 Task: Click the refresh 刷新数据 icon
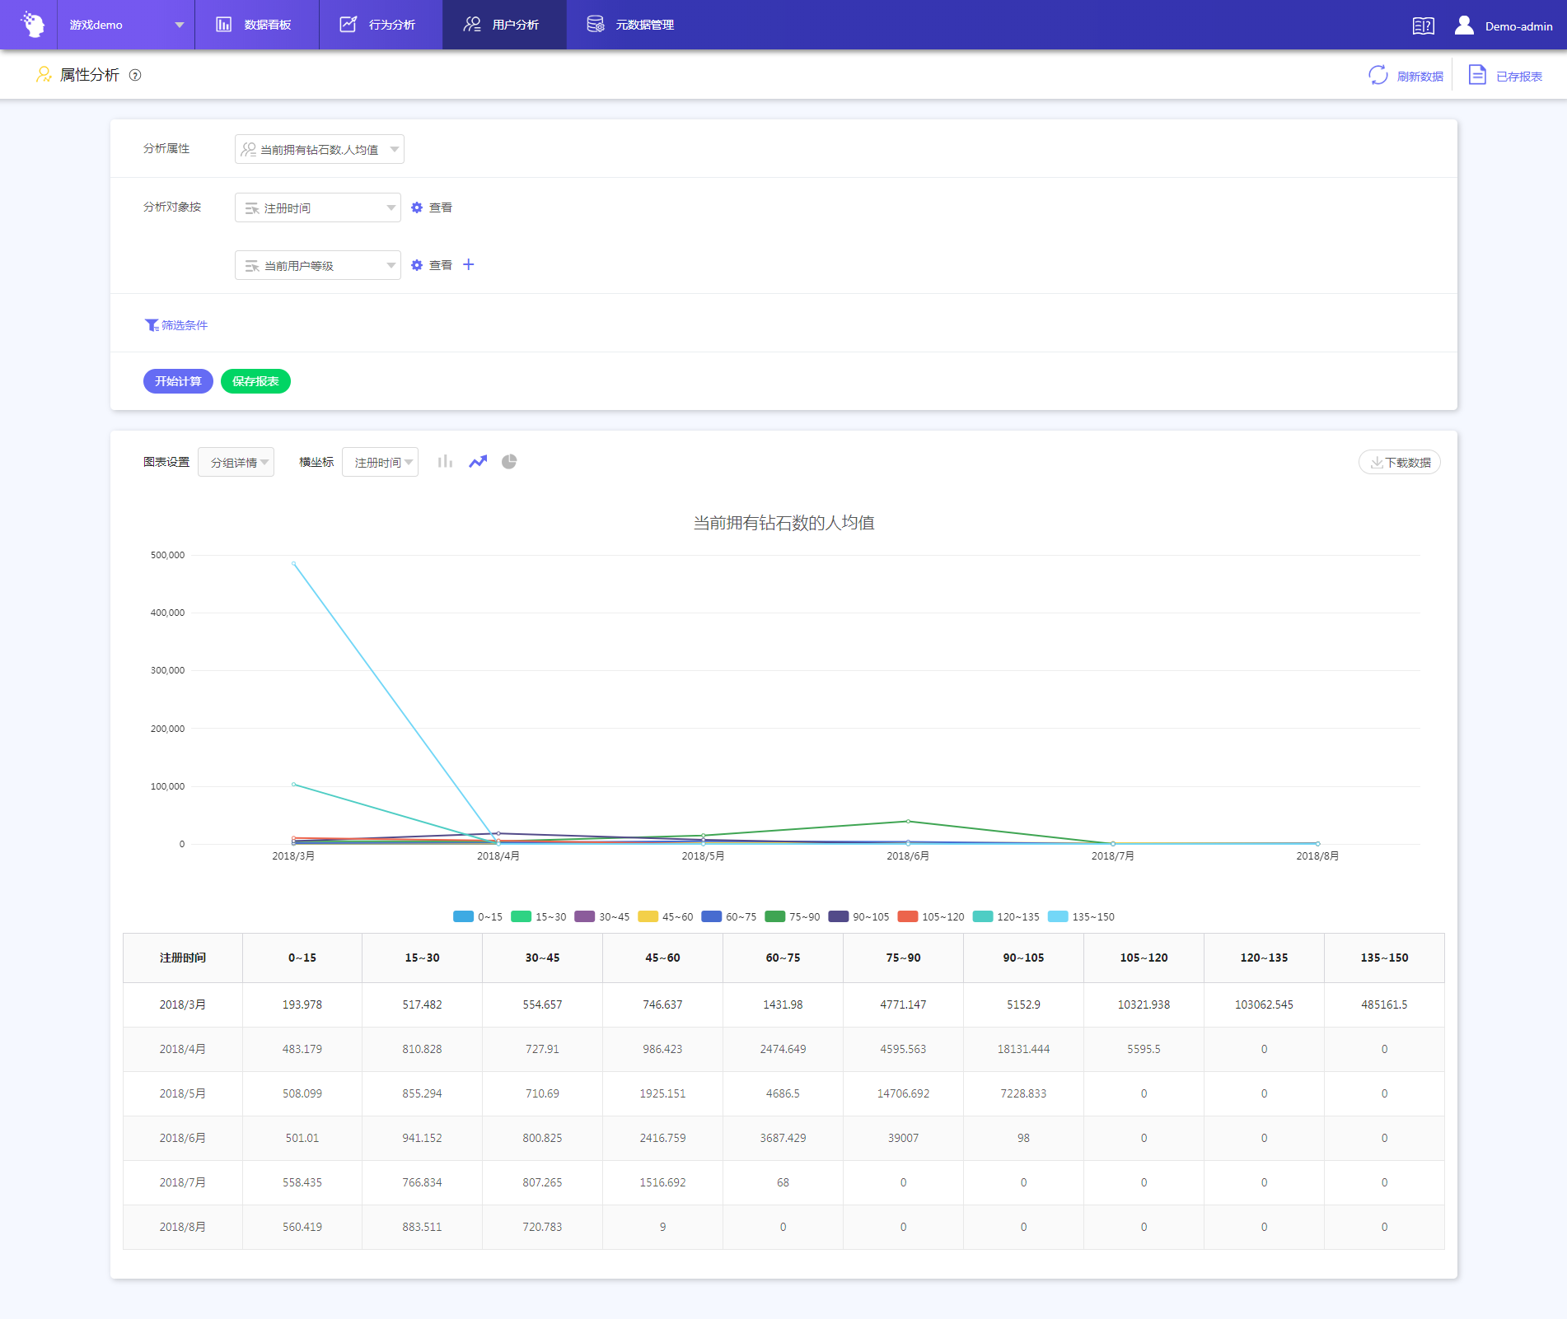pyautogui.click(x=1378, y=76)
